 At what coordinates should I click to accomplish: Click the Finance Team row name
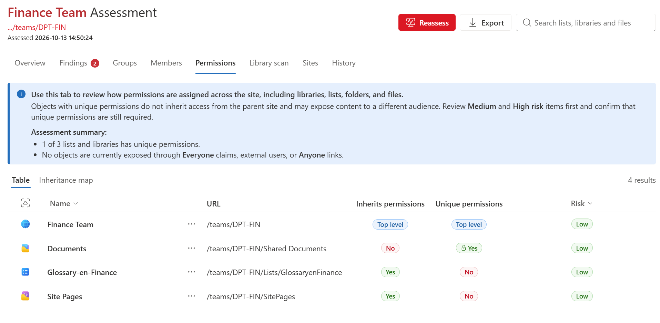click(70, 225)
